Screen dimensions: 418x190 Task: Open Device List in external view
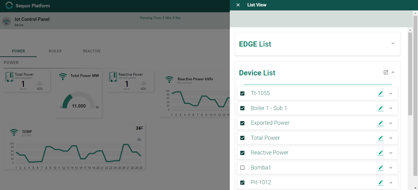[386, 72]
